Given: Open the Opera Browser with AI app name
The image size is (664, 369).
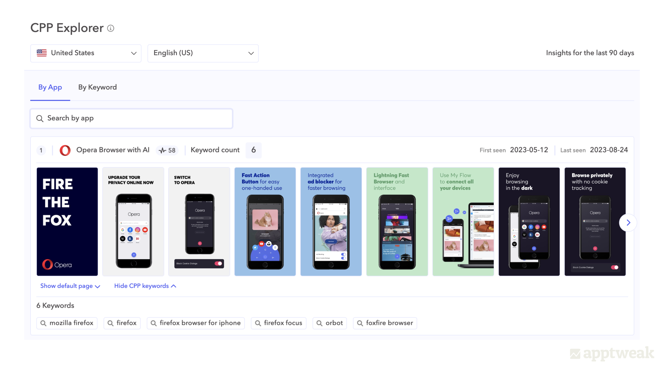Looking at the screenshot, I should point(113,150).
